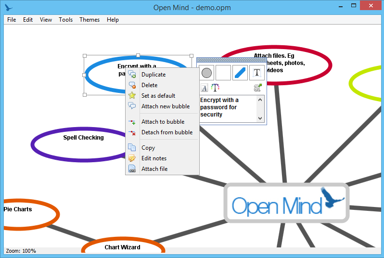384x258 pixels.
Task: Click the 'a' with green arrow text size icon
Action: [x=257, y=88]
